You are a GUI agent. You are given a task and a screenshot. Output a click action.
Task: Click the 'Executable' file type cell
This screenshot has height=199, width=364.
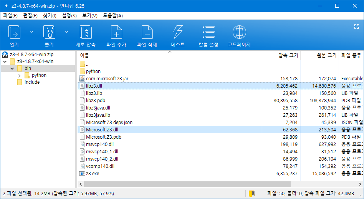[x=352, y=78]
